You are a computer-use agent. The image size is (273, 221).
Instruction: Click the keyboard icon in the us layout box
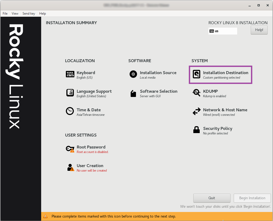click(x=212, y=31)
